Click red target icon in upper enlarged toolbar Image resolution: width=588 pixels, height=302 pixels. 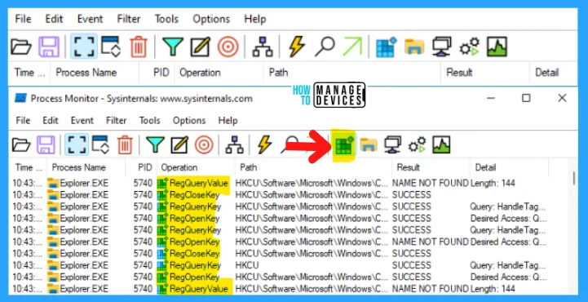click(x=228, y=47)
